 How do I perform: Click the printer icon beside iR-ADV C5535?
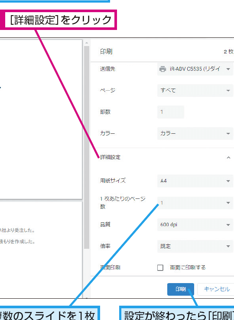tap(162, 69)
